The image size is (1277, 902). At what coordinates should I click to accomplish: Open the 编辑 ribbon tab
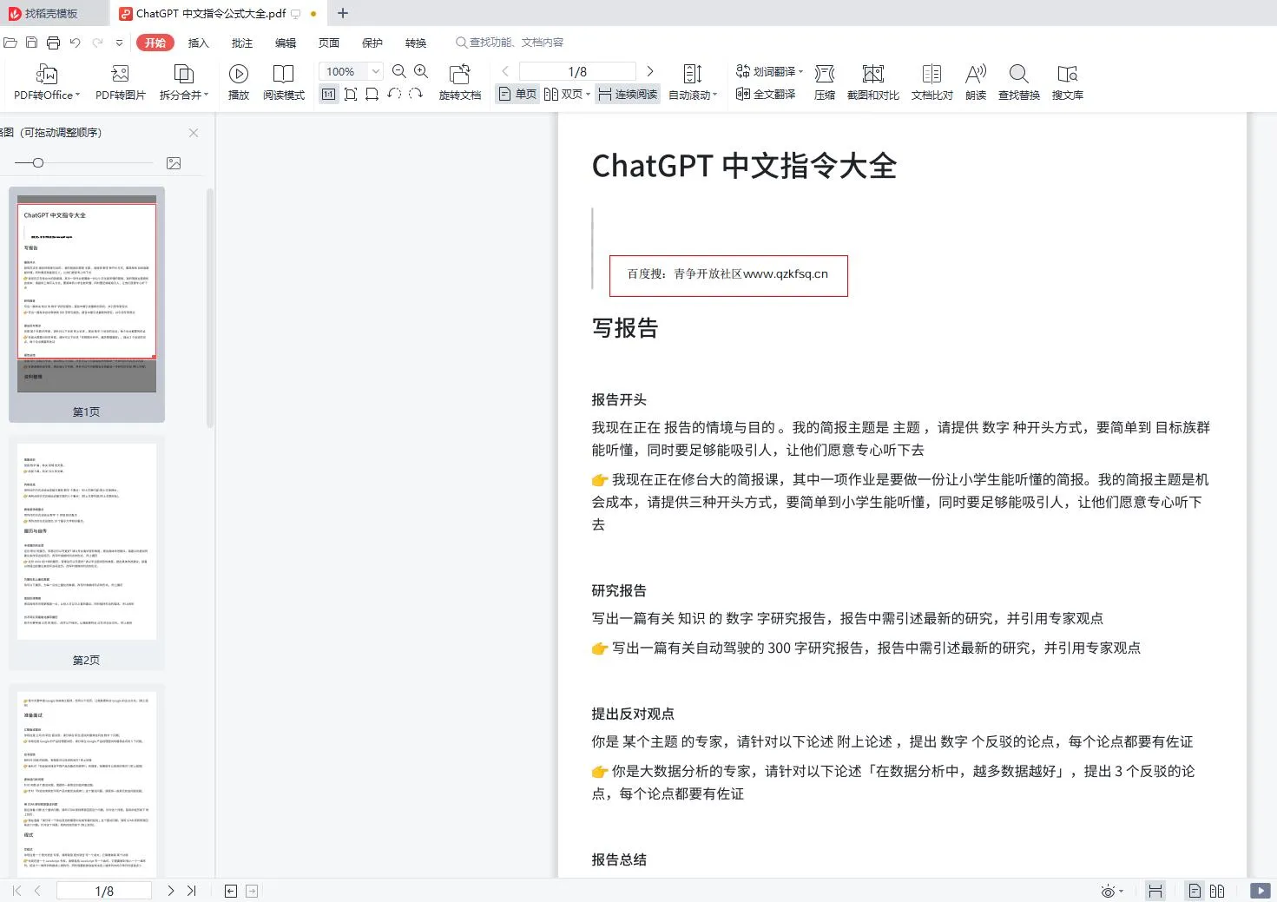coord(286,43)
